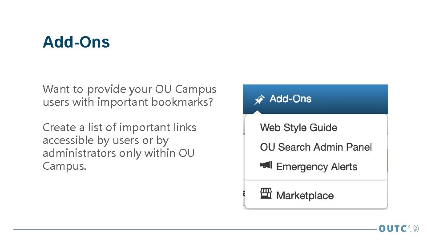This screenshot has width=427, height=240.
Task: Click the "Create a list of important links" line
Action: (x=119, y=128)
